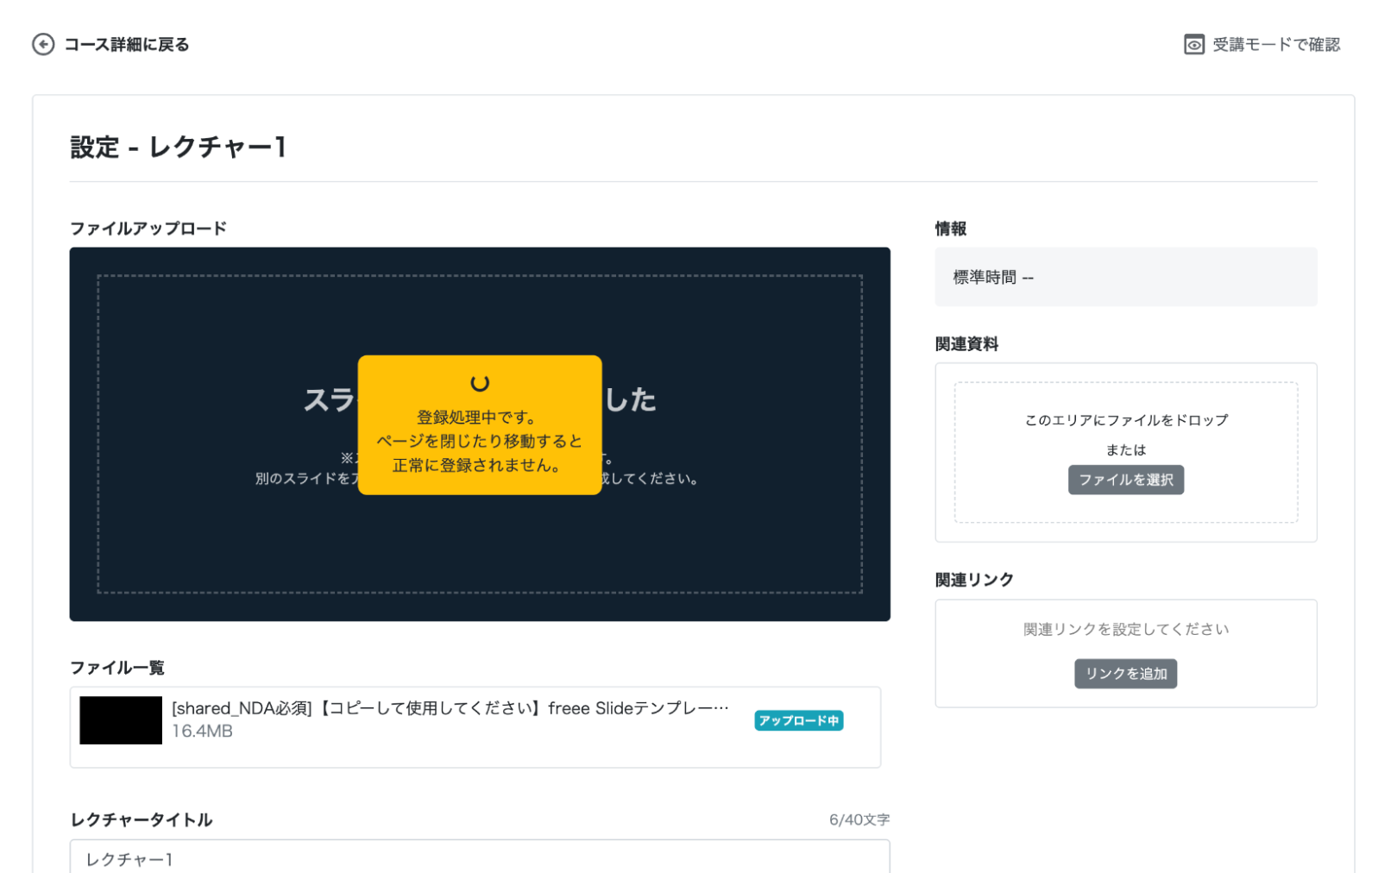This screenshot has height=873, width=1391.
Task: Click the ファイルアップロード section label
Action: (x=148, y=229)
